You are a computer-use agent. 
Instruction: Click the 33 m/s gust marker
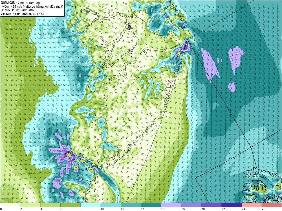(x=70, y=155)
